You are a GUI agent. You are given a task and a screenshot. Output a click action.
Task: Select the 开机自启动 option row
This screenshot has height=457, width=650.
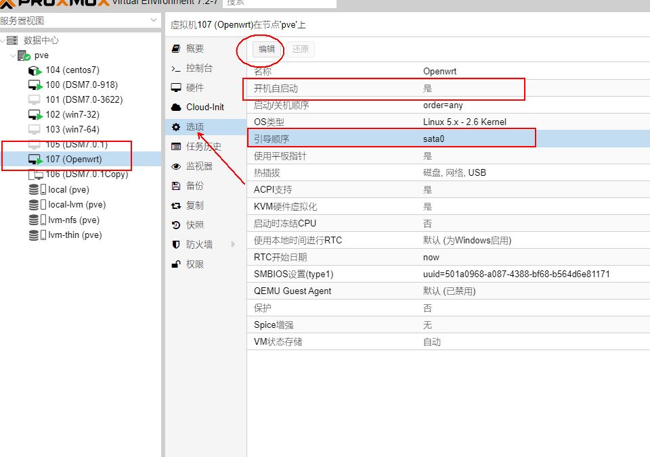pos(448,88)
